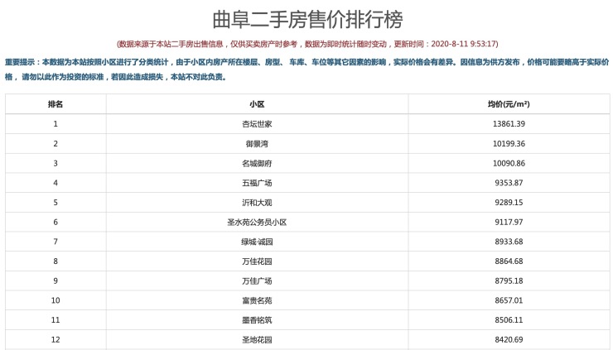
Task: Select price value 8506.11
Action: [509, 320]
